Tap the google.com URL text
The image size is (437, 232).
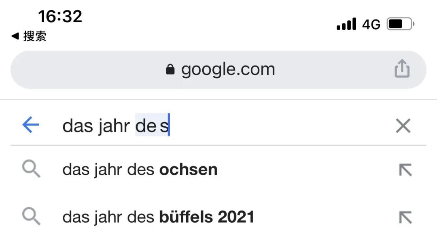pos(228,69)
